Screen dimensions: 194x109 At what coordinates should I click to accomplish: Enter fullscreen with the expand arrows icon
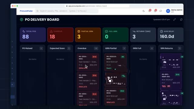click(175, 19)
